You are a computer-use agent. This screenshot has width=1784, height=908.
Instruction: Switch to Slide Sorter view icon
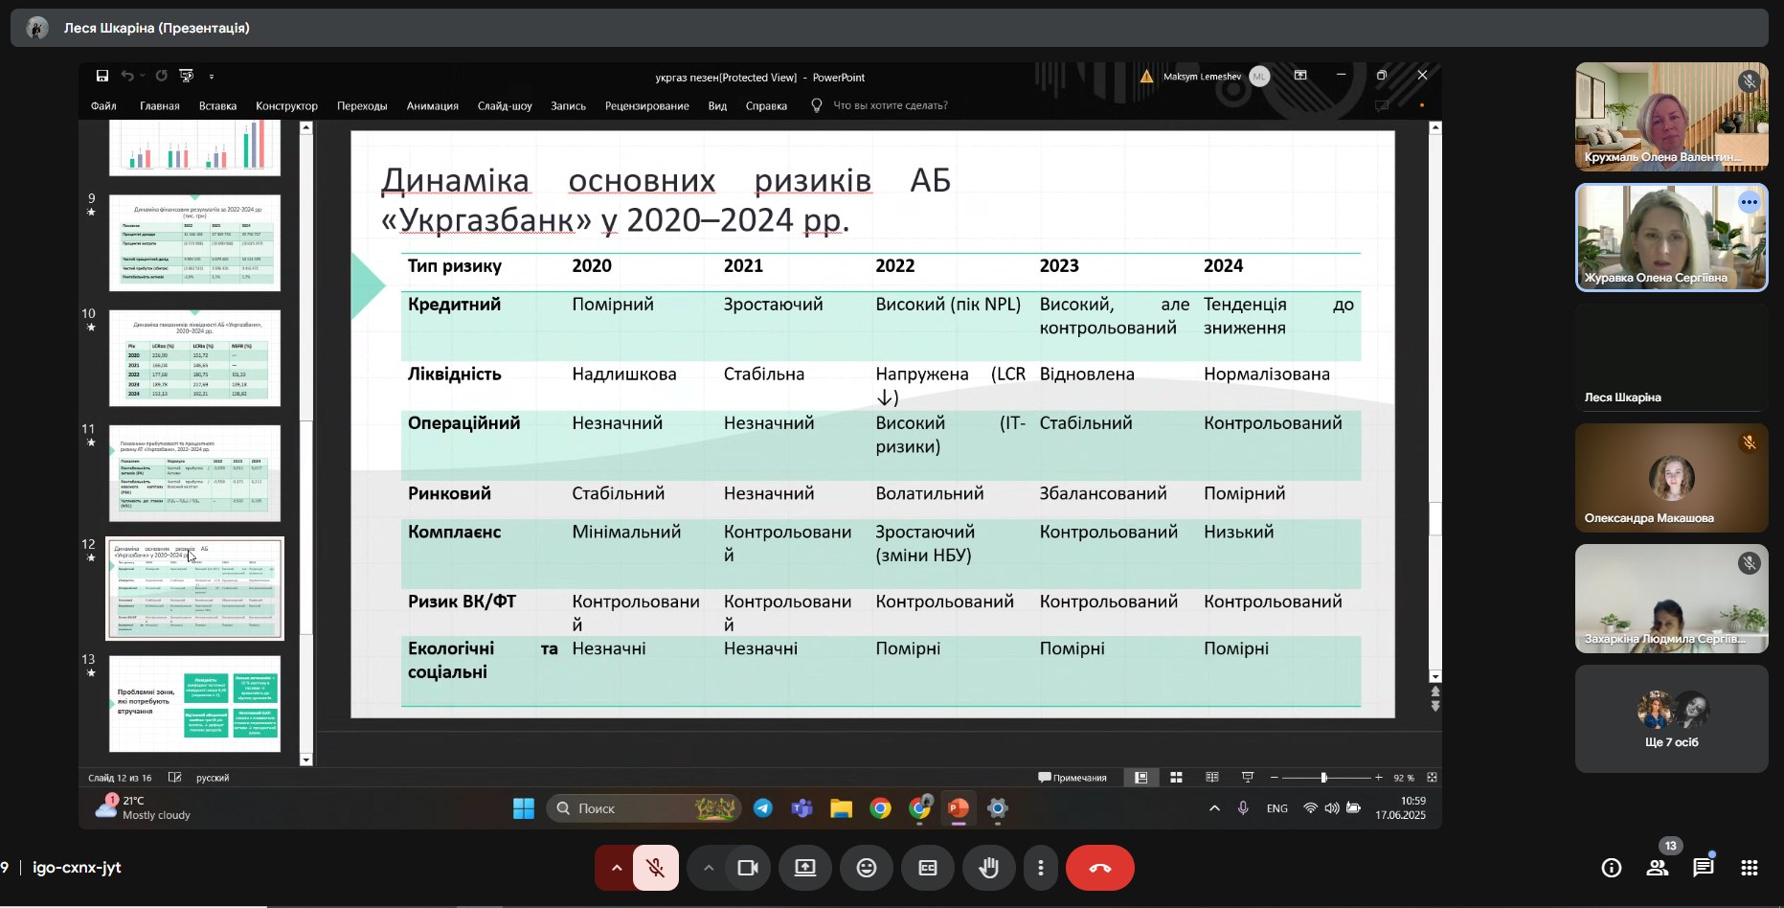pos(1177,778)
